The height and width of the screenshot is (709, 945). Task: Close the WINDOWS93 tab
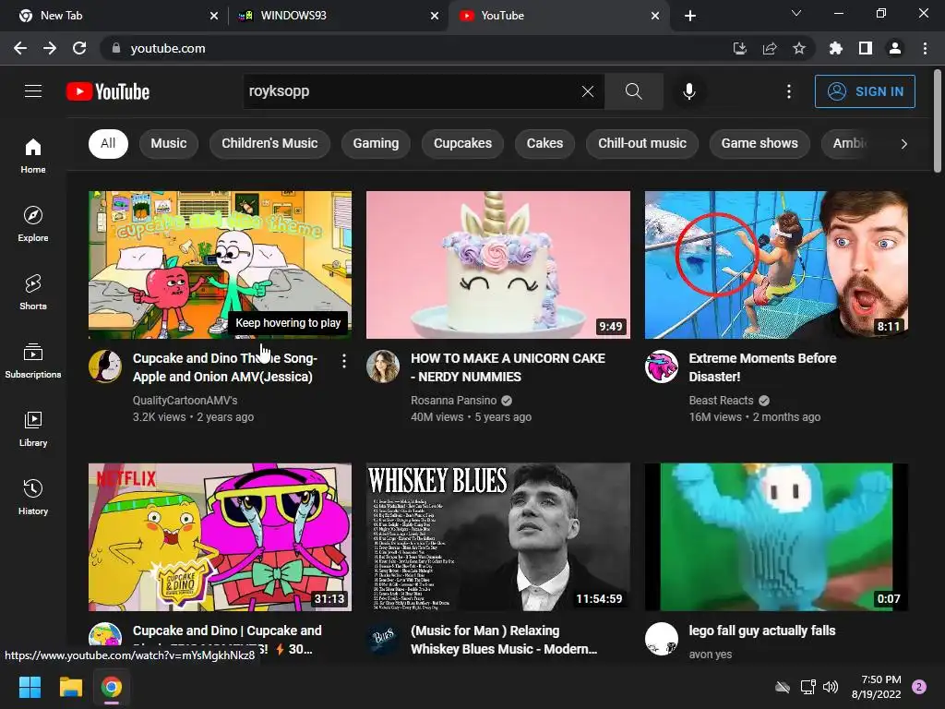435,16
